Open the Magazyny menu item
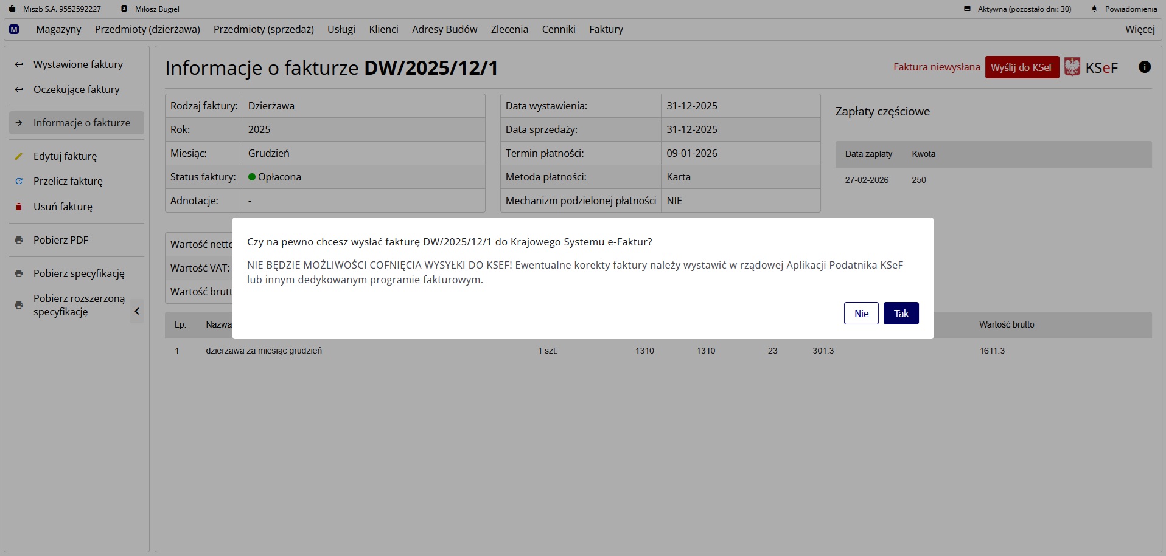The height and width of the screenshot is (556, 1166). (x=58, y=29)
